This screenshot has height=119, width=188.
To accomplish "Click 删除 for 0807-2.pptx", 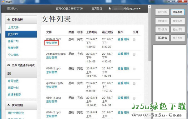I will click(127, 68).
